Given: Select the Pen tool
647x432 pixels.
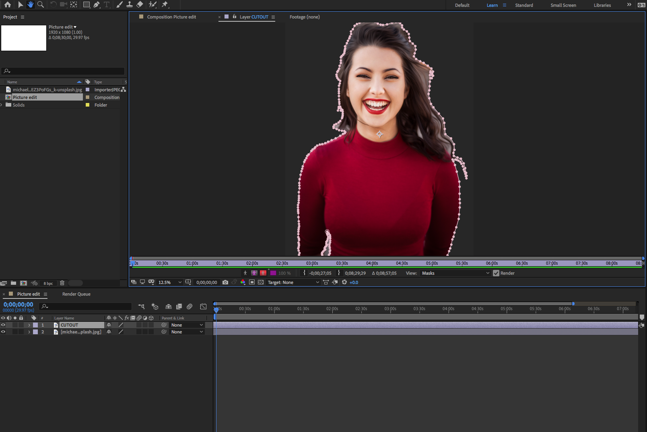Looking at the screenshot, I should click(97, 5).
